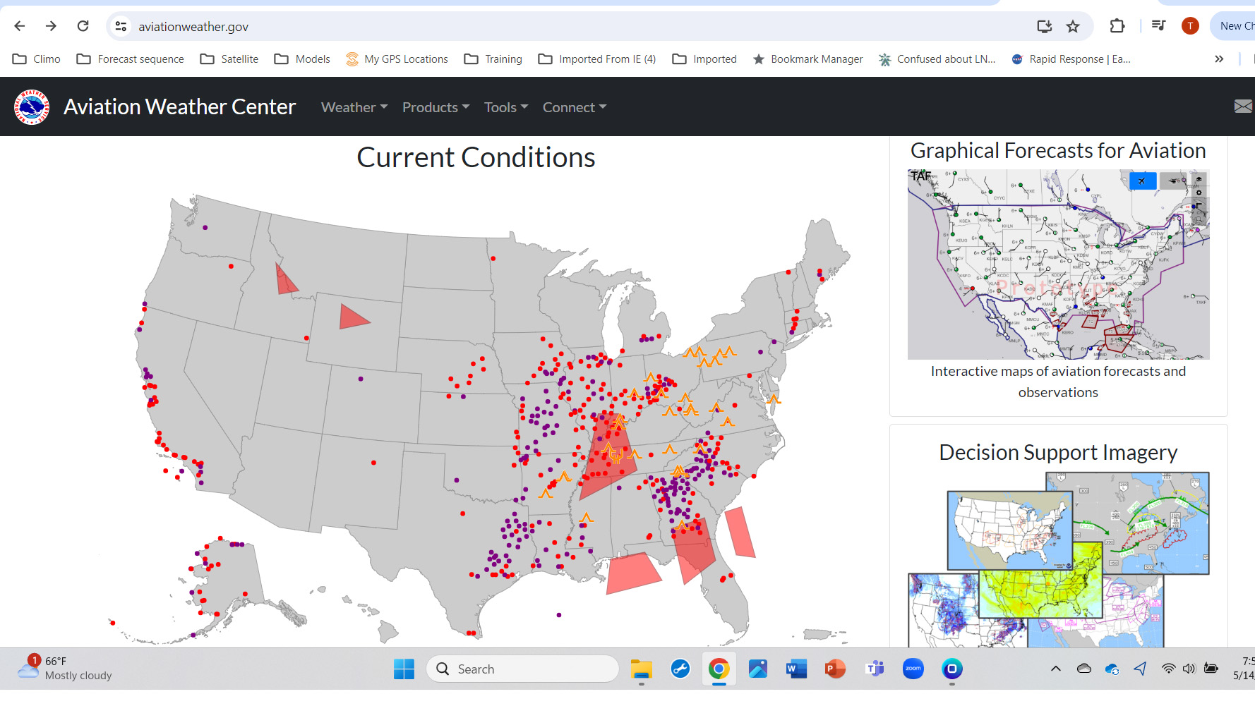Click the install app icon in address bar

(1044, 27)
